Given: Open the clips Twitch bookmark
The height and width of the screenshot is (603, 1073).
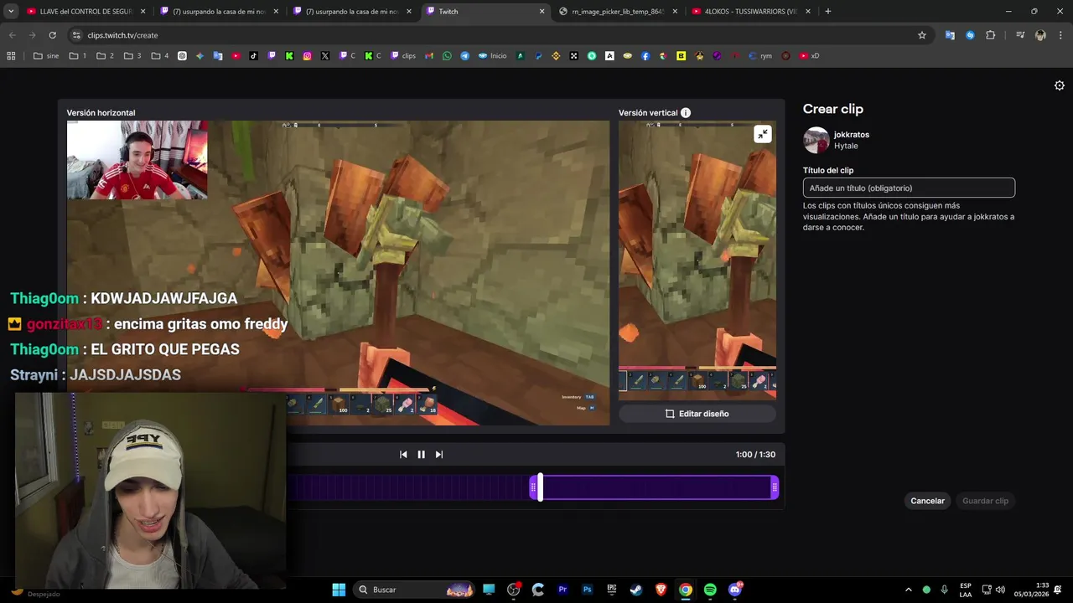Looking at the screenshot, I should pos(403,56).
